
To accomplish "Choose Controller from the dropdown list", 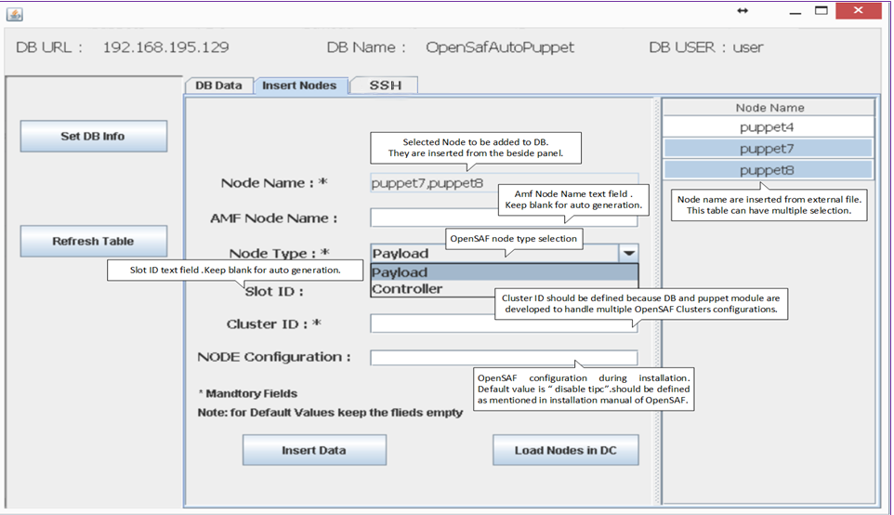I will [504, 288].
